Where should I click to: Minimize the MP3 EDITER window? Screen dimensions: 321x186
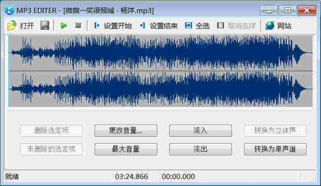pos(269,10)
